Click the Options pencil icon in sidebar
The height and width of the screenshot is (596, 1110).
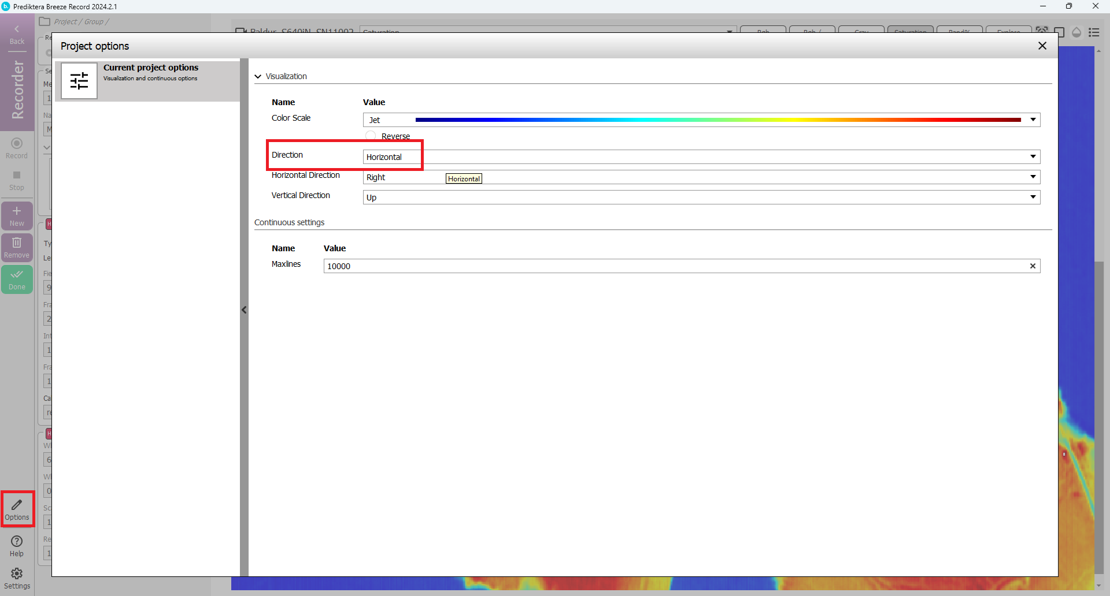pos(17,508)
